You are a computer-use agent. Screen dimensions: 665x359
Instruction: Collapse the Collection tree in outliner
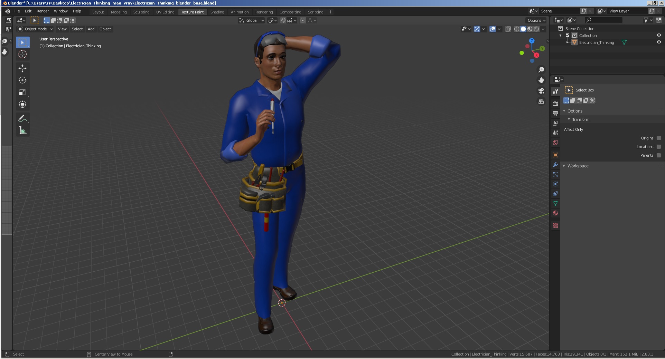click(560, 36)
